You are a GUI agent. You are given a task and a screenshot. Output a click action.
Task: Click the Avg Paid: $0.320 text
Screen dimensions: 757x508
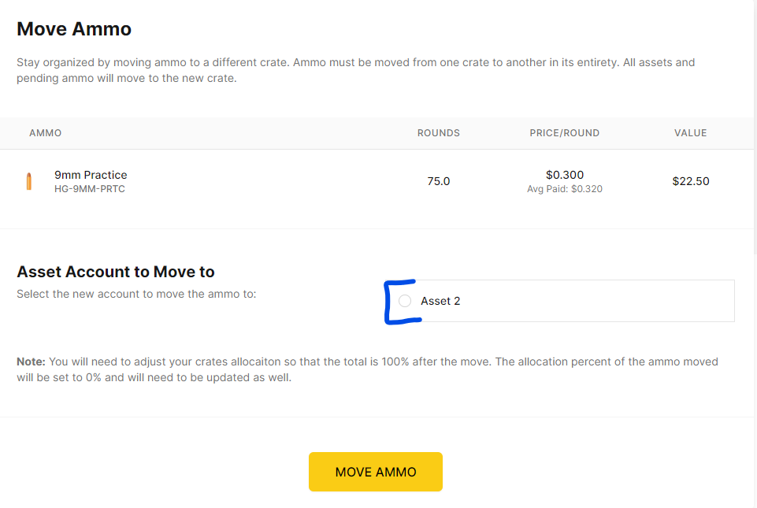click(564, 189)
